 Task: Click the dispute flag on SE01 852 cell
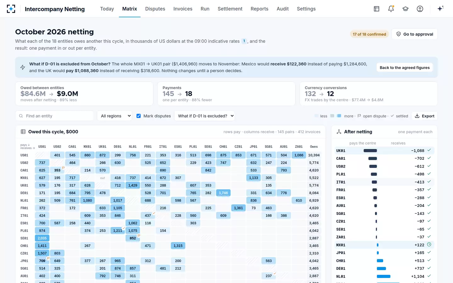(139, 236)
